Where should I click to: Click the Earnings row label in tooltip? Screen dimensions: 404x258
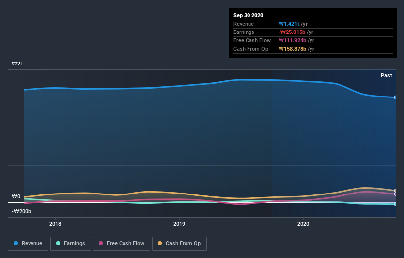pos(244,32)
